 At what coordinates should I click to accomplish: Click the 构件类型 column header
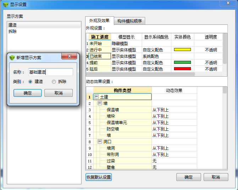coord(122,90)
